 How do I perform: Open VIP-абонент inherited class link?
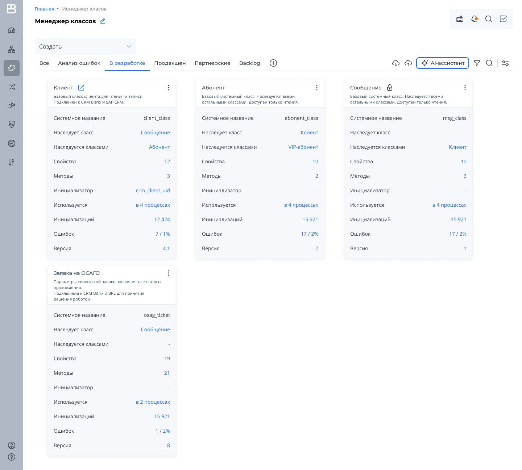303,147
